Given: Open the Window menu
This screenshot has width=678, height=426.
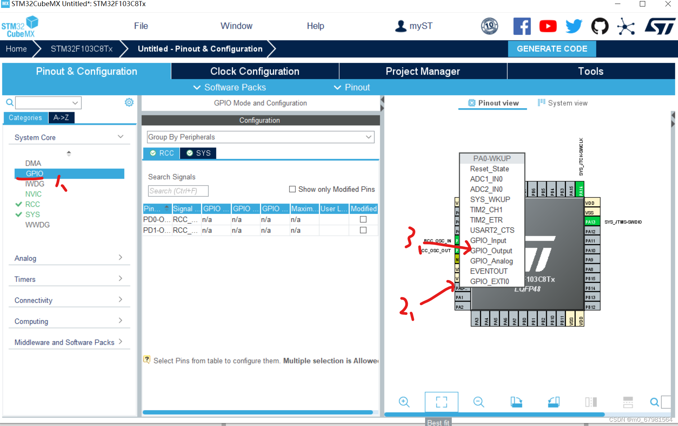Looking at the screenshot, I should 236,26.
